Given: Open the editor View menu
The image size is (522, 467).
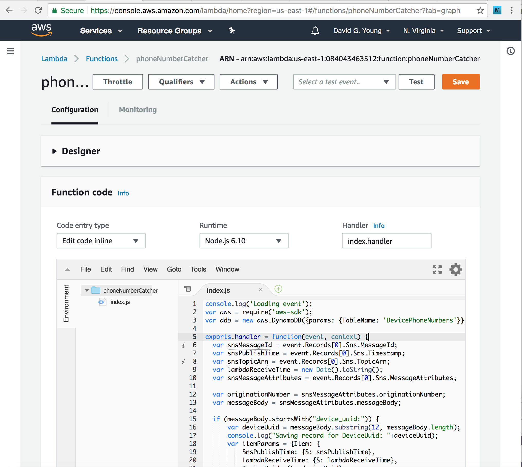Looking at the screenshot, I should pyautogui.click(x=150, y=269).
